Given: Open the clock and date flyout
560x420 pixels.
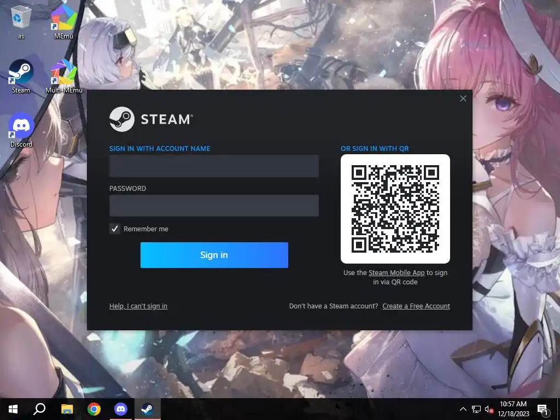Looking at the screenshot, I should point(513,409).
